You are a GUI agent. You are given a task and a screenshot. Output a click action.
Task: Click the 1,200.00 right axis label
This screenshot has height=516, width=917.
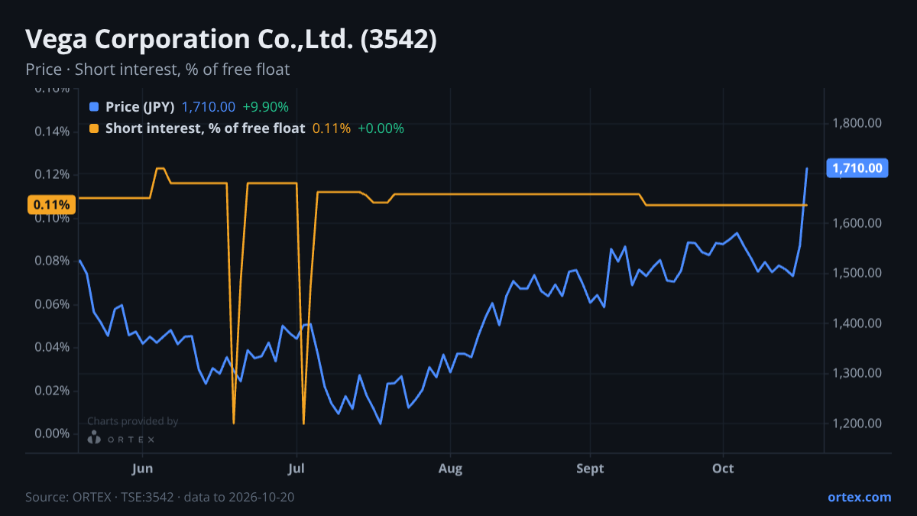(x=858, y=424)
